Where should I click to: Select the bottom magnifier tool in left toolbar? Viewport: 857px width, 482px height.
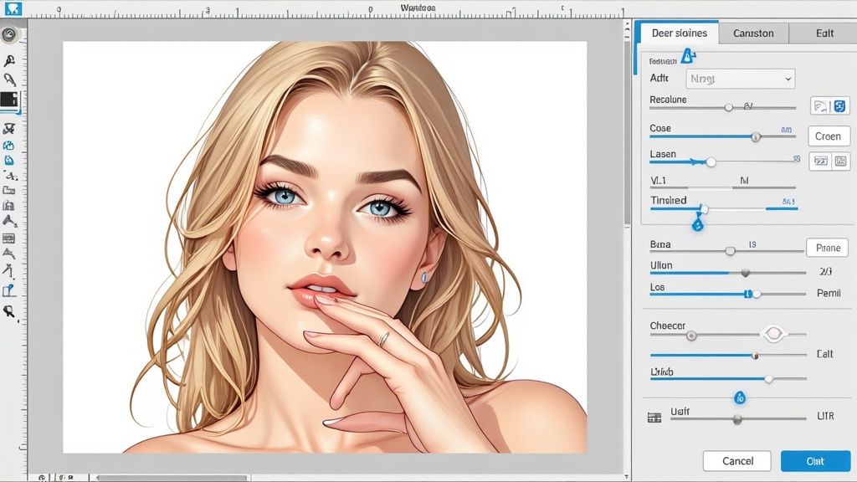(x=8, y=311)
